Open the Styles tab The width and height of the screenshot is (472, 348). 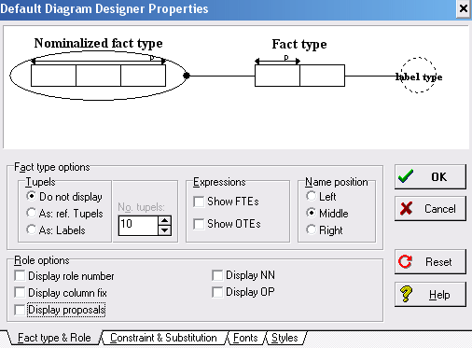click(285, 338)
